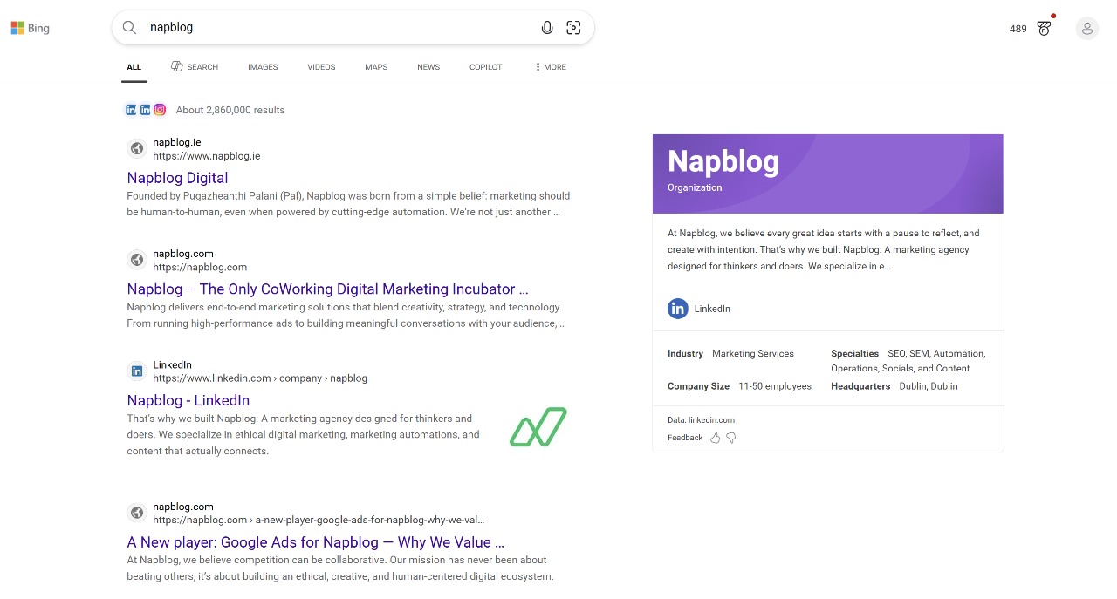Give positive feedback with the thumbs up
Viewport: 1117px width, 599px height.
(715, 438)
